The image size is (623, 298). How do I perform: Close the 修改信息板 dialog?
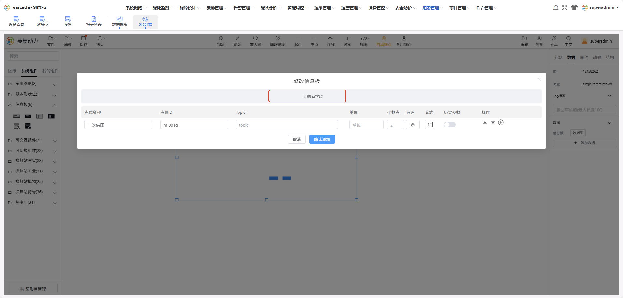pos(539,79)
